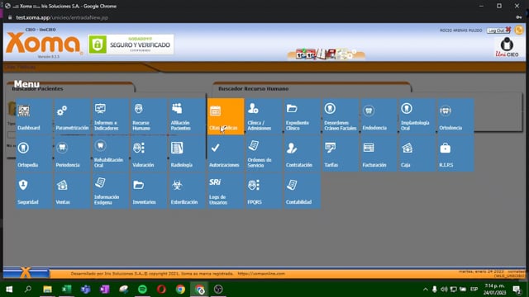Viewport: 529px width, 297px height.
Task: Open the Radiología tile
Action: click(x=188, y=153)
